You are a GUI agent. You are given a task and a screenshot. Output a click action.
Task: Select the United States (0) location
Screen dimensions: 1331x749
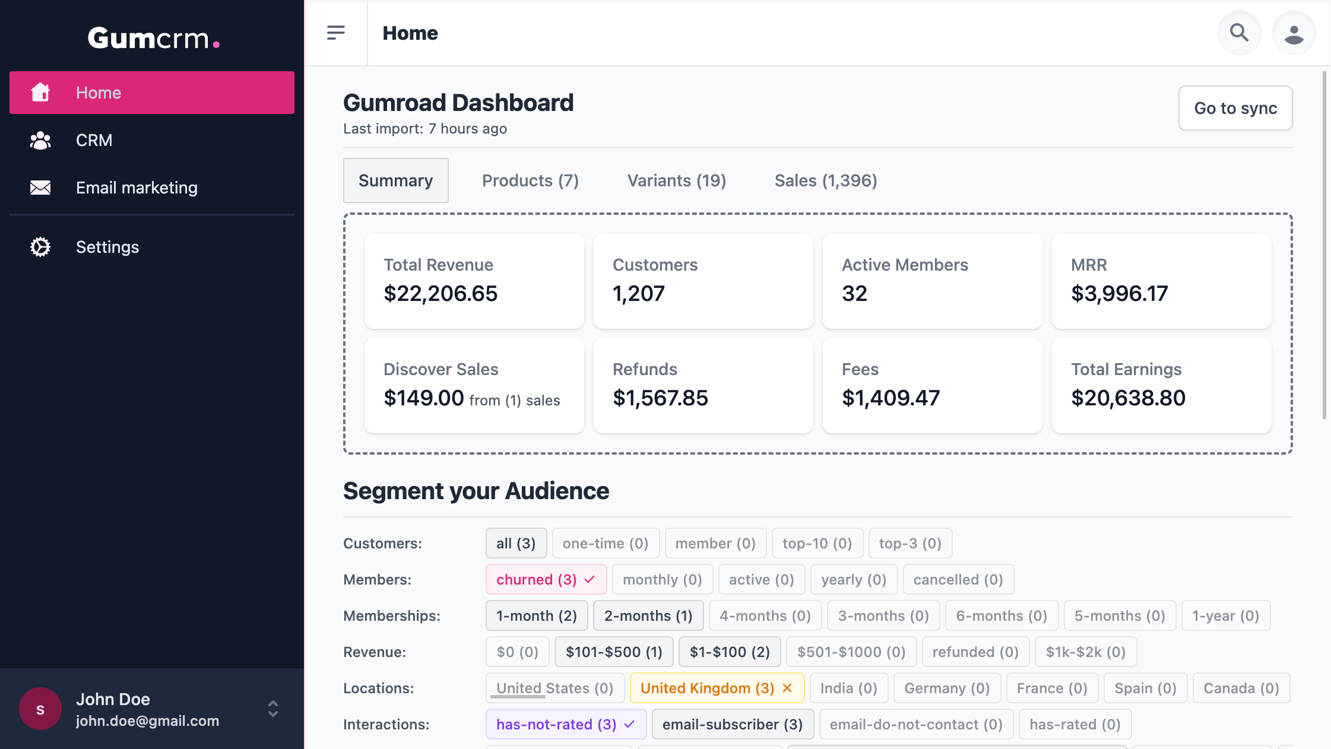pyautogui.click(x=554, y=688)
